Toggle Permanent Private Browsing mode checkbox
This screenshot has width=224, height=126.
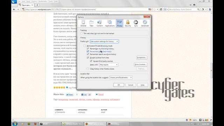pyautogui.click(x=85, y=46)
